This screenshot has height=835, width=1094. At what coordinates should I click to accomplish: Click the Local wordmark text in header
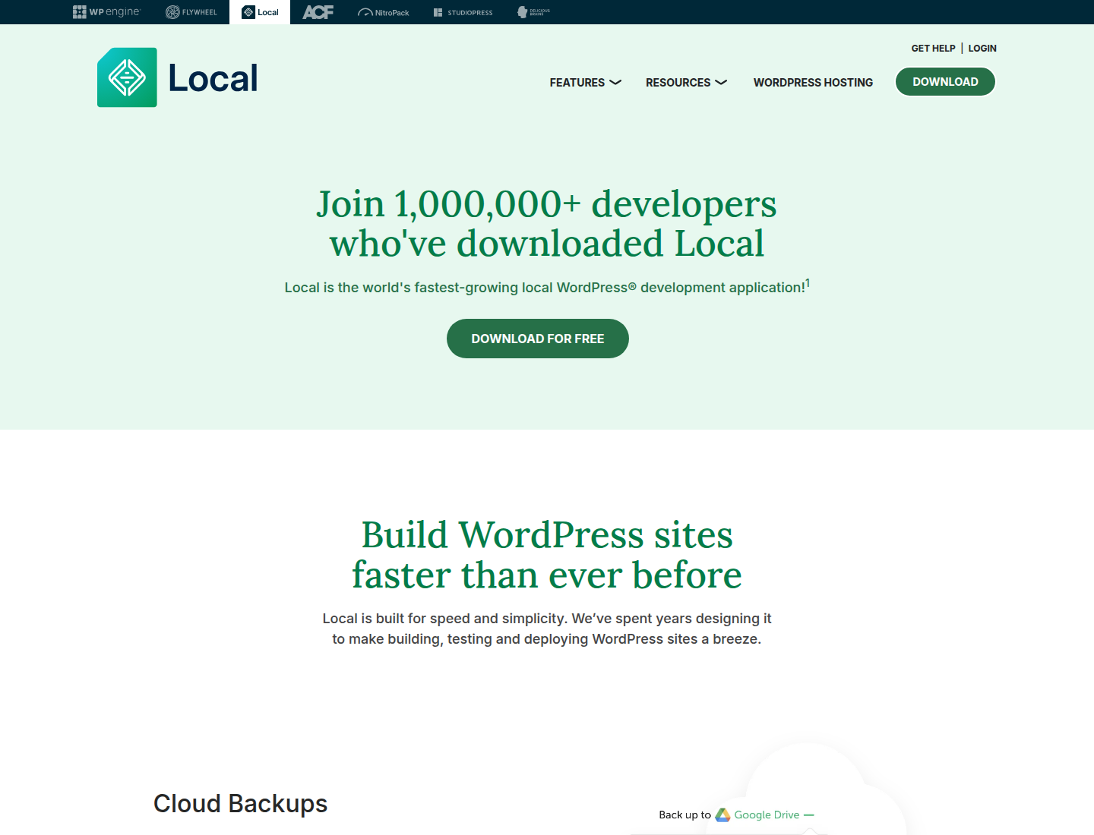213,77
